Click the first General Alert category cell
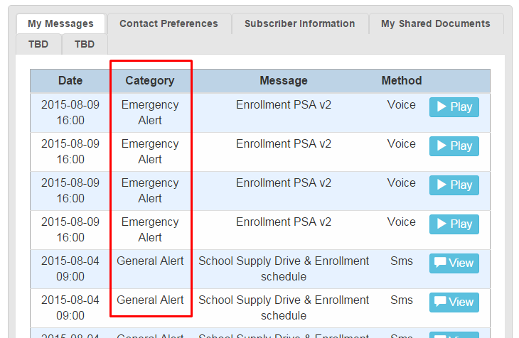 pyautogui.click(x=150, y=261)
